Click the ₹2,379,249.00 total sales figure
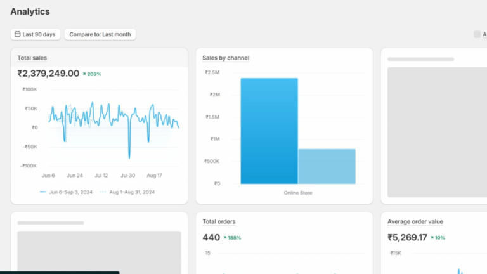The height and width of the screenshot is (274, 487). [48, 74]
